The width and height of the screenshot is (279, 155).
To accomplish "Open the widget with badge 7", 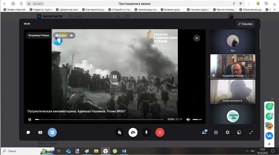I will 269,126.
